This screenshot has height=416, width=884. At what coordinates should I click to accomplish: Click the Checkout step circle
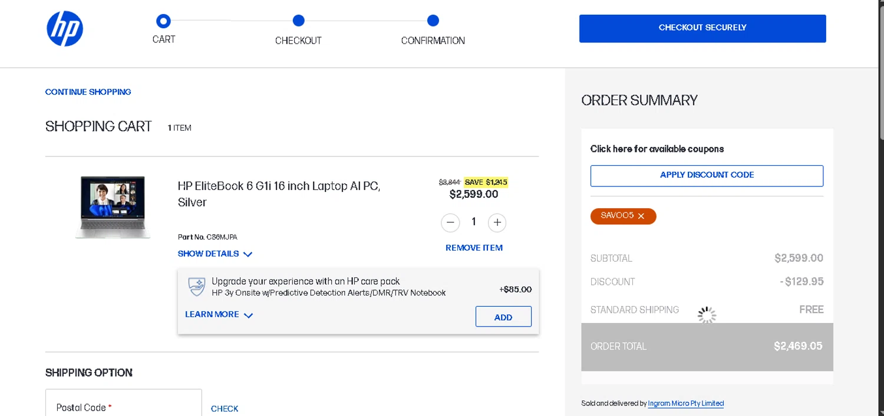click(x=298, y=21)
